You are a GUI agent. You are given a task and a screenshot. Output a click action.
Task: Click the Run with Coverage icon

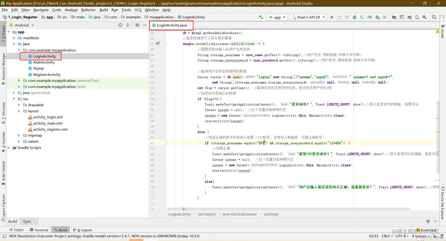click(x=362, y=17)
